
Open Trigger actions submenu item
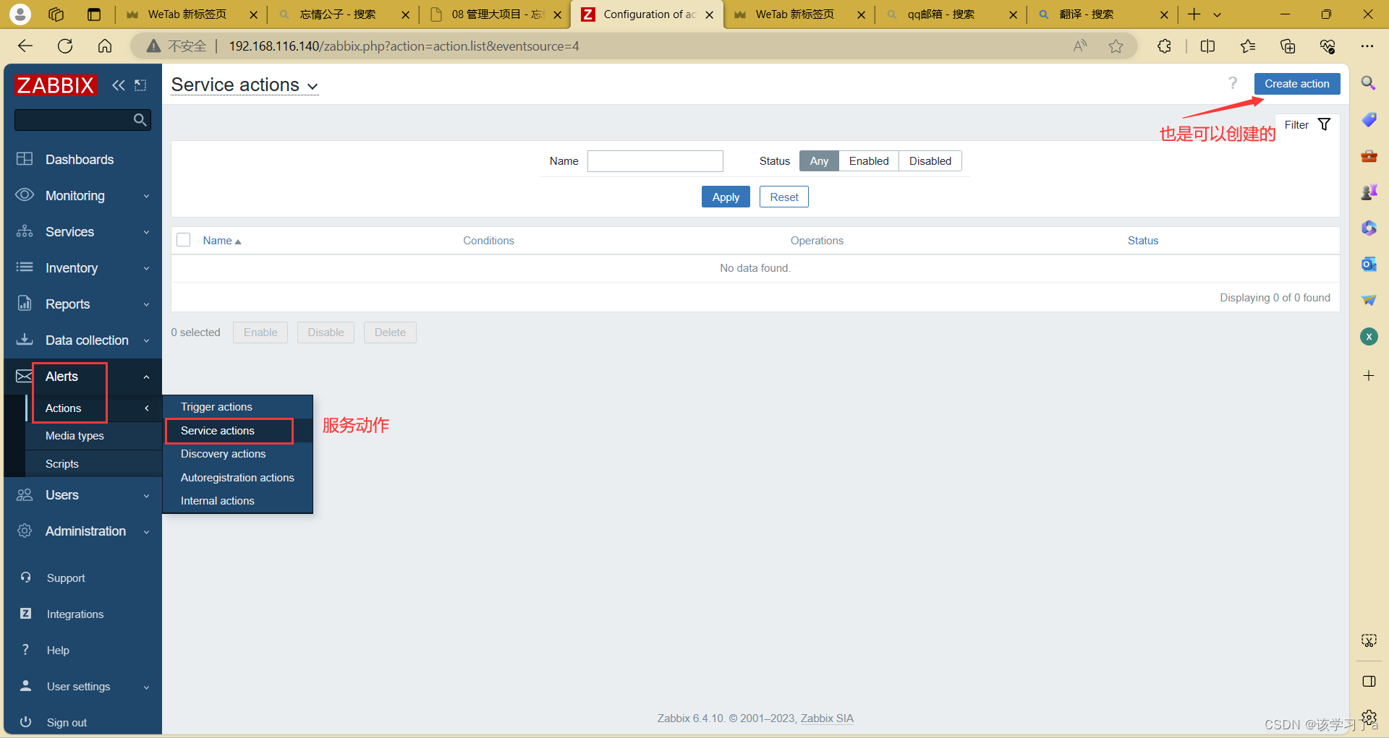pos(237,407)
